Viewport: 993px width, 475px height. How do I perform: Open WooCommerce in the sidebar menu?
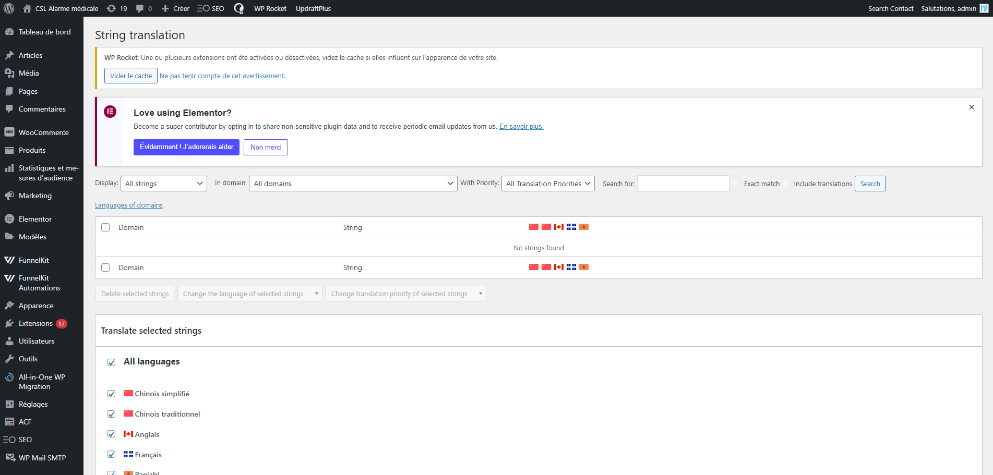coord(43,132)
